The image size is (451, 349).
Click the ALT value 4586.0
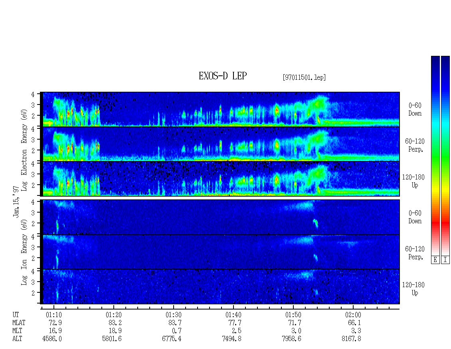[52, 339]
